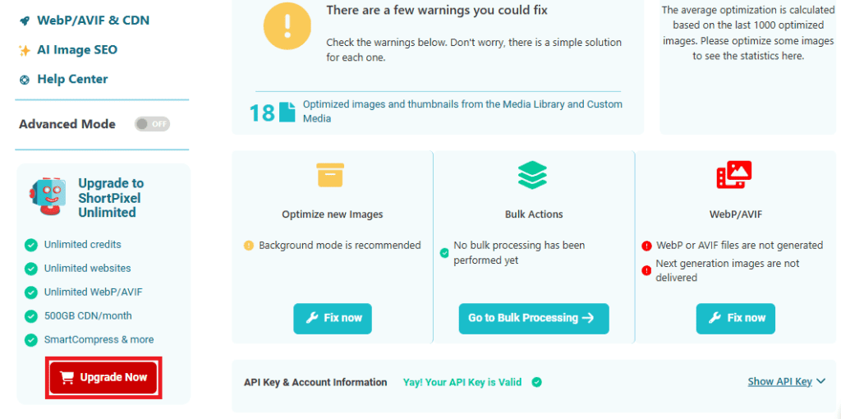Click the teal document icon beside 18
Viewport: 841px width, 419px height.
pos(287,112)
